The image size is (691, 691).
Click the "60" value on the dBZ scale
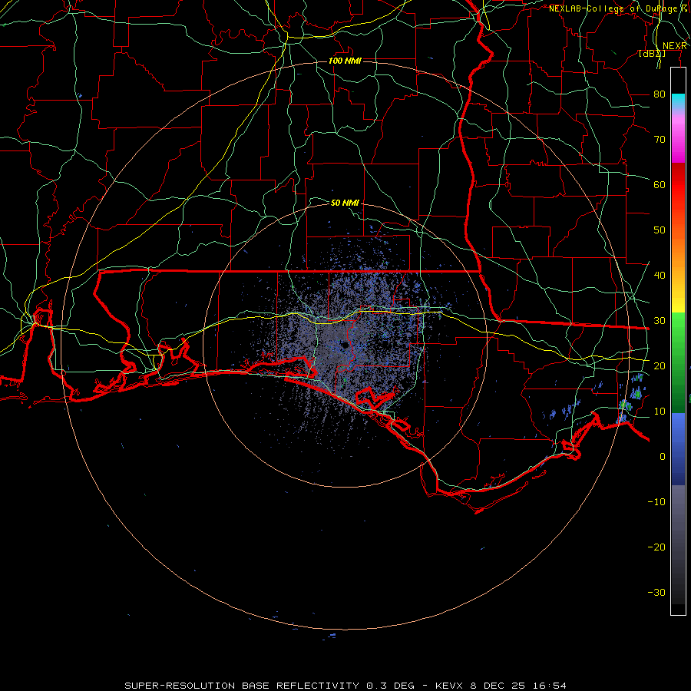tap(660, 184)
